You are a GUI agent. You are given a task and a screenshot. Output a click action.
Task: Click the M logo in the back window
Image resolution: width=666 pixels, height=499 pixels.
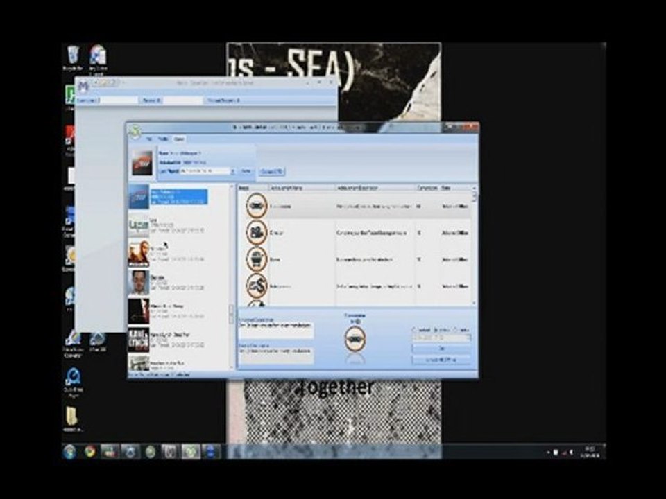point(83,86)
